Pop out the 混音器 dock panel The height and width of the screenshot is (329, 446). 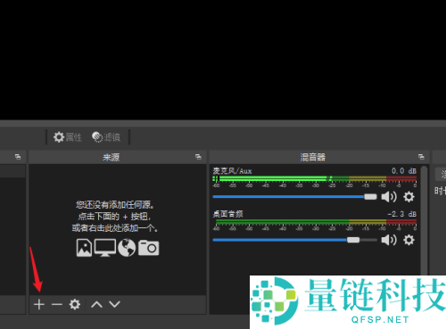click(421, 157)
